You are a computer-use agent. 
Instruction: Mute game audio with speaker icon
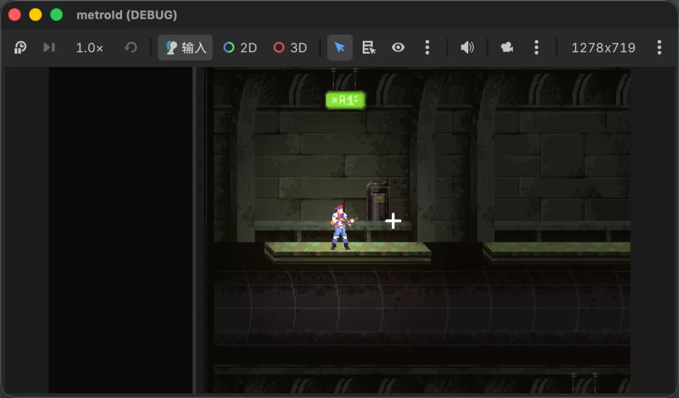(467, 48)
